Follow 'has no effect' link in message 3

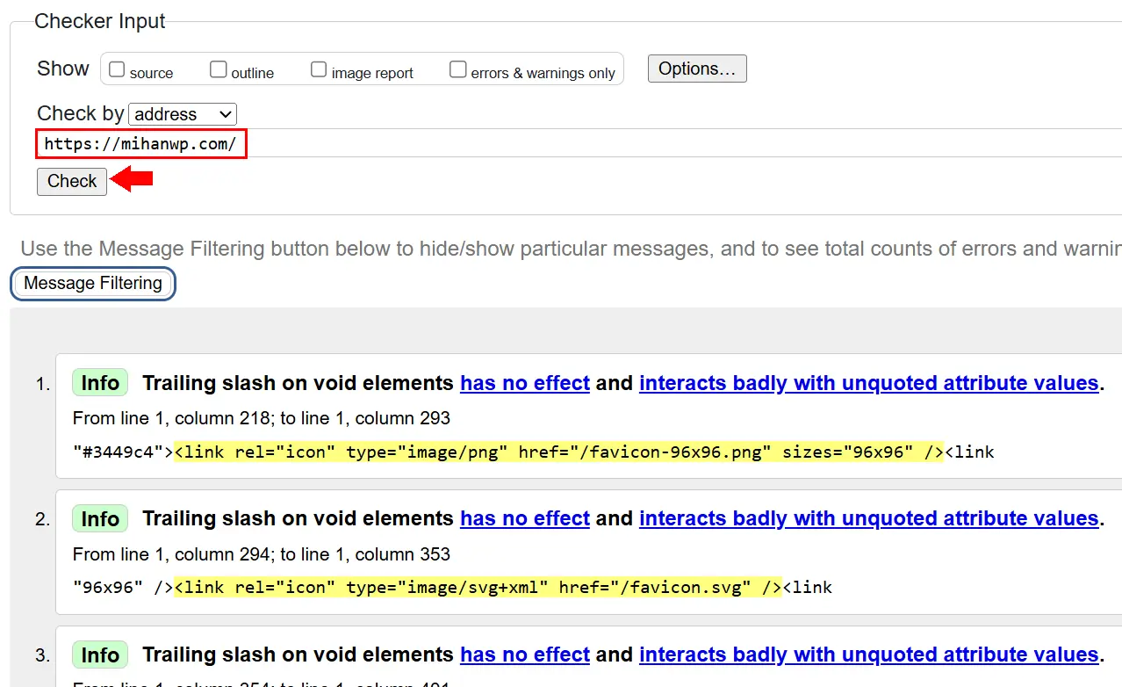pos(525,654)
